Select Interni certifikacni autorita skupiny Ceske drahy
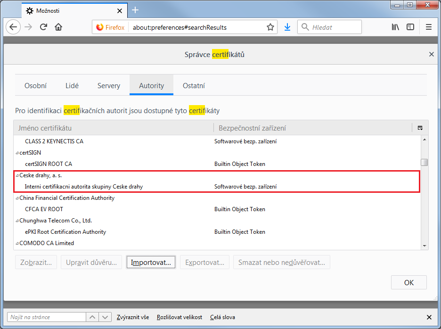The height and width of the screenshot is (329, 441). (217, 187)
